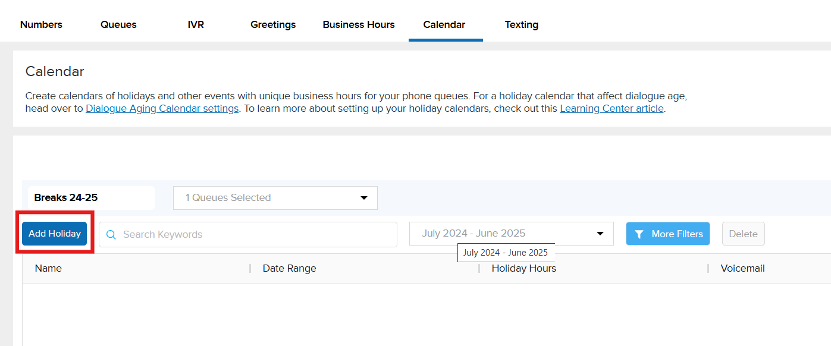Open the July 2024 - June 2025 dropdown
The height and width of the screenshot is (346, 831).
(x=511, y=234)
